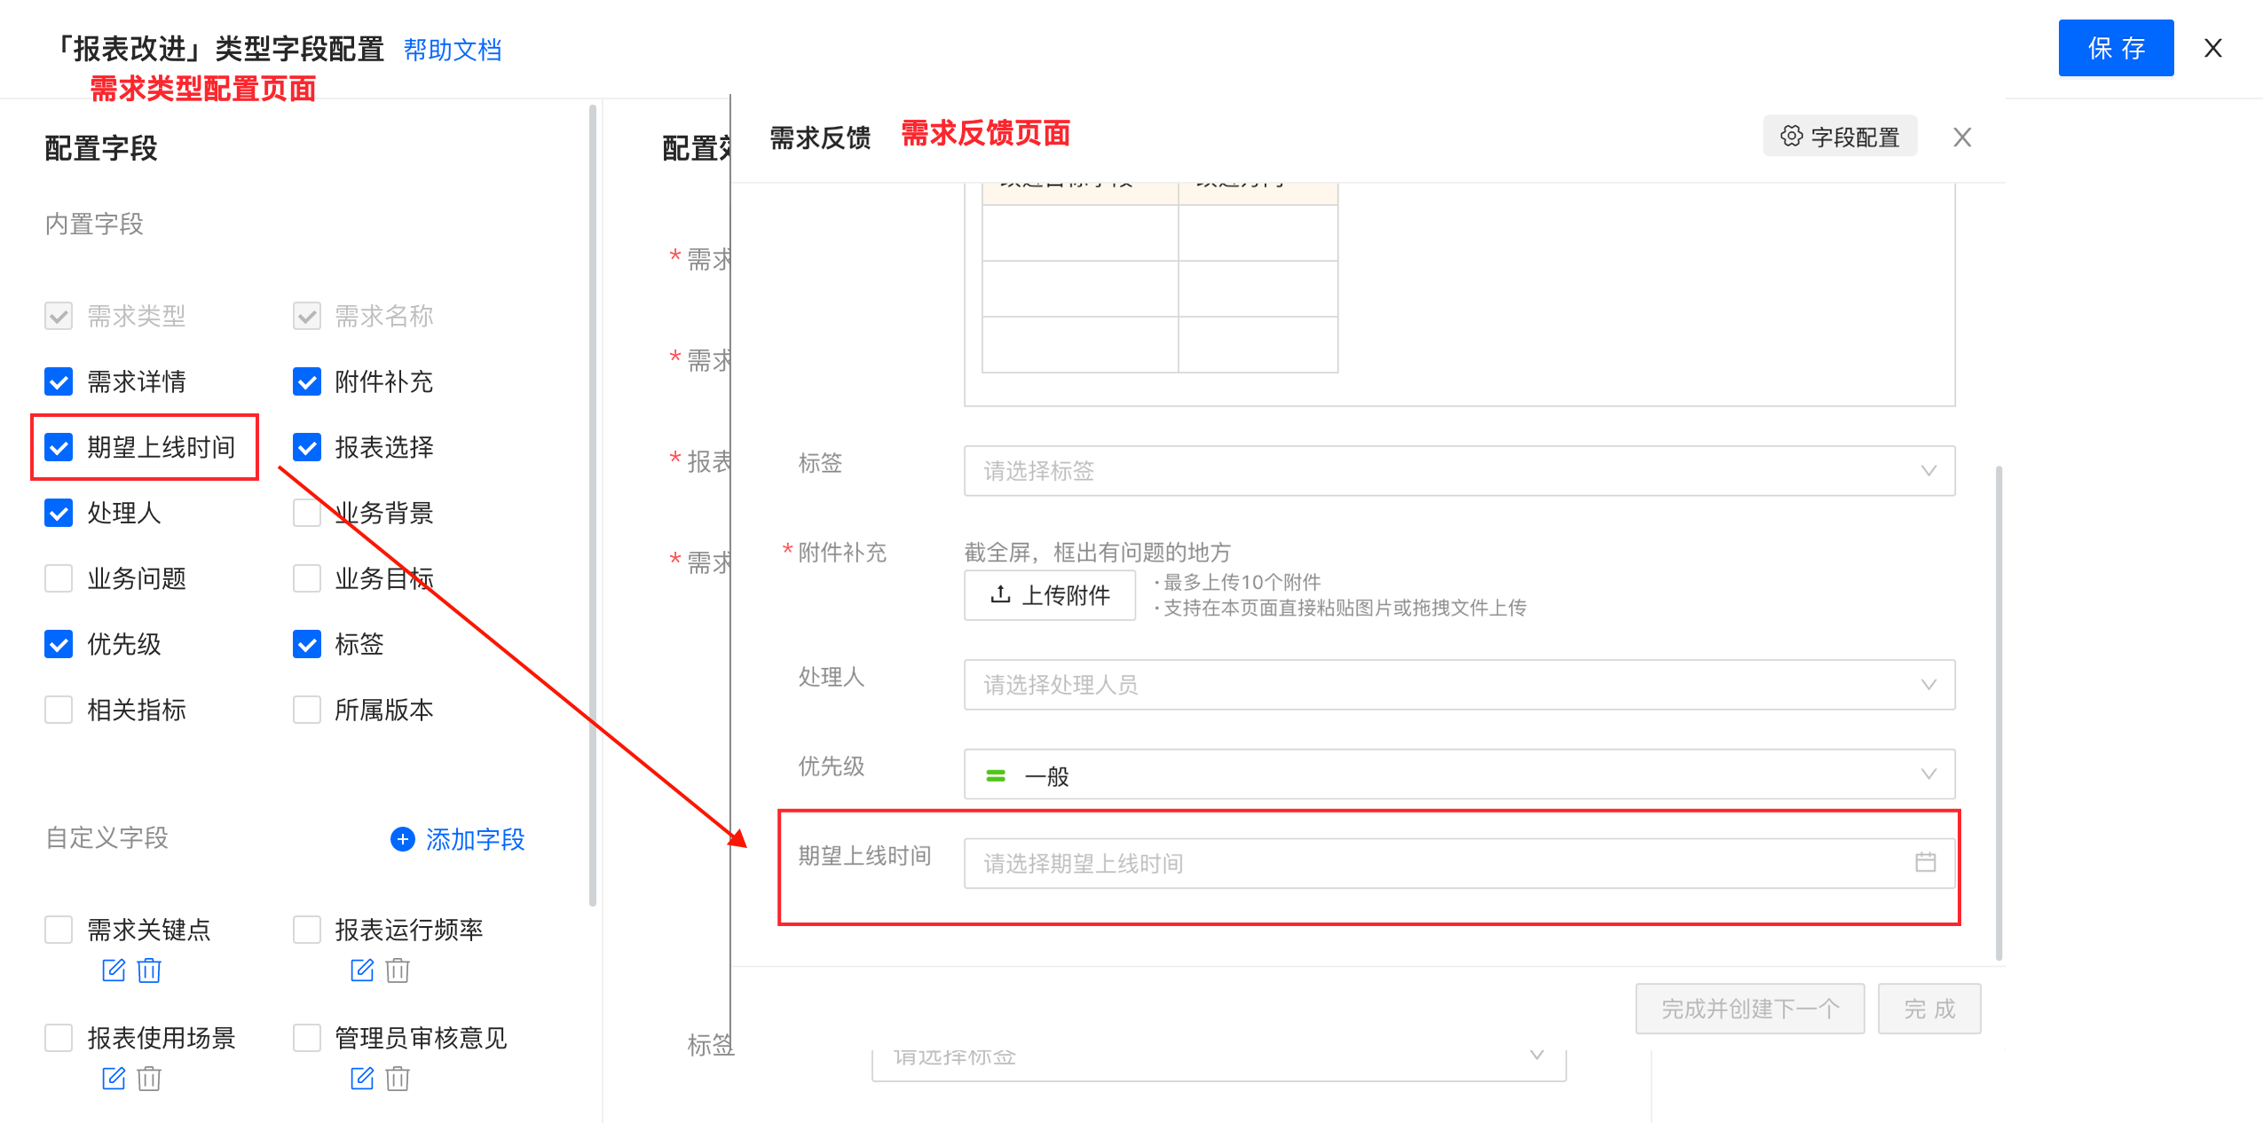Enable the 业务问题 checkbox
The image size is (2263, 1123).
click(59, 578)
